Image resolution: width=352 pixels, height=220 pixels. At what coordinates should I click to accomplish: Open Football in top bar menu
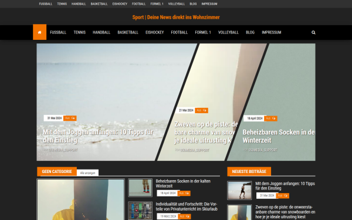(138, 4)
